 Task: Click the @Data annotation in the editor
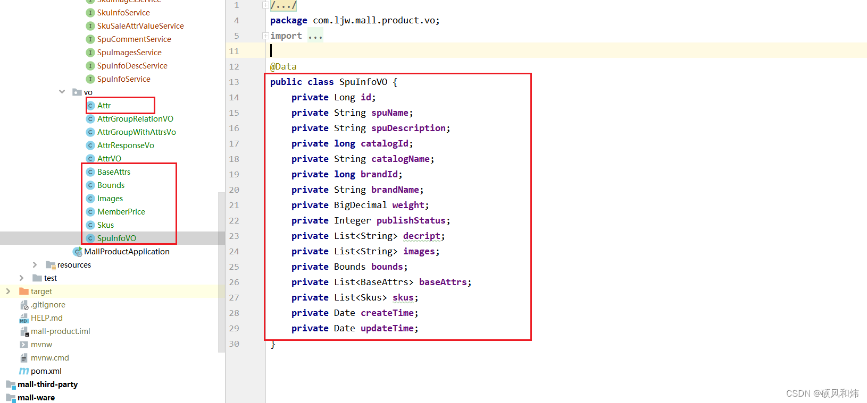click(284, 67)
